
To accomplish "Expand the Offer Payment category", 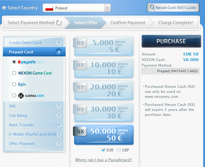I will 34,144.
